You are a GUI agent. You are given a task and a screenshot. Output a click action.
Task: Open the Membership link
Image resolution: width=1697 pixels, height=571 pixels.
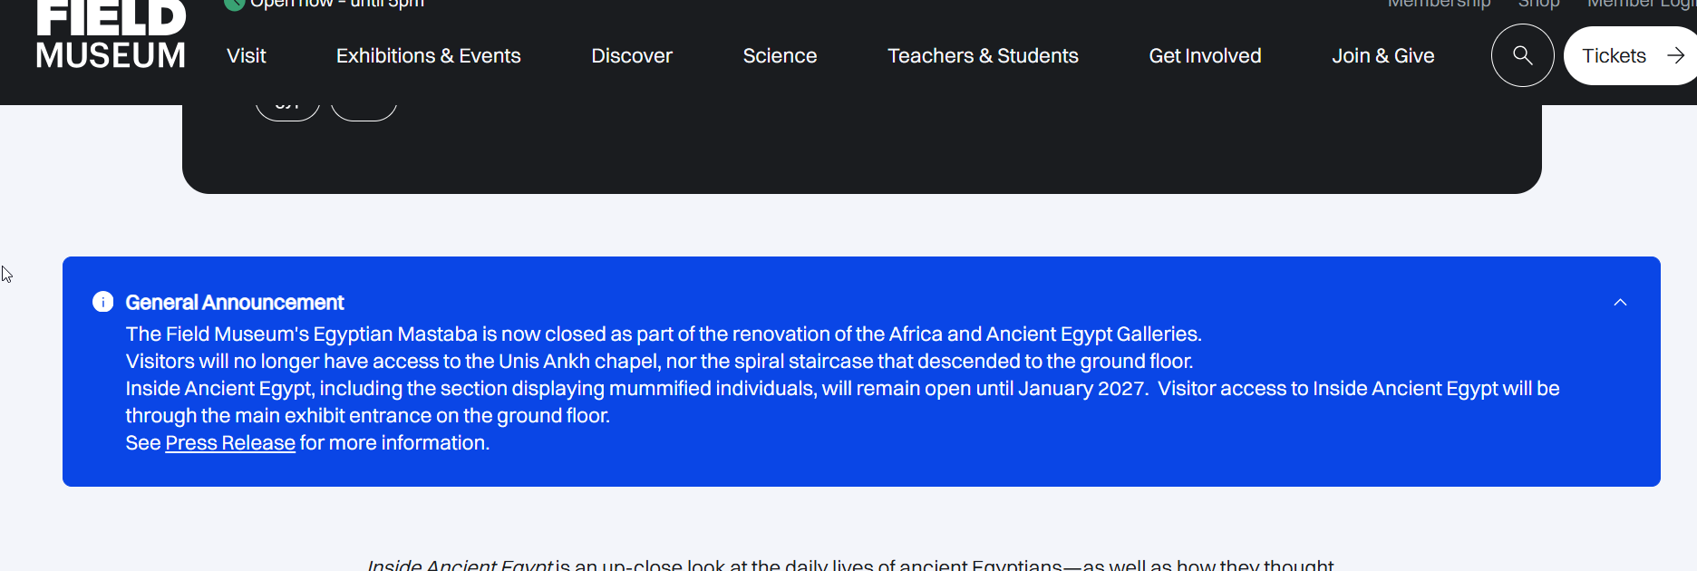[x=1439, y=5]
